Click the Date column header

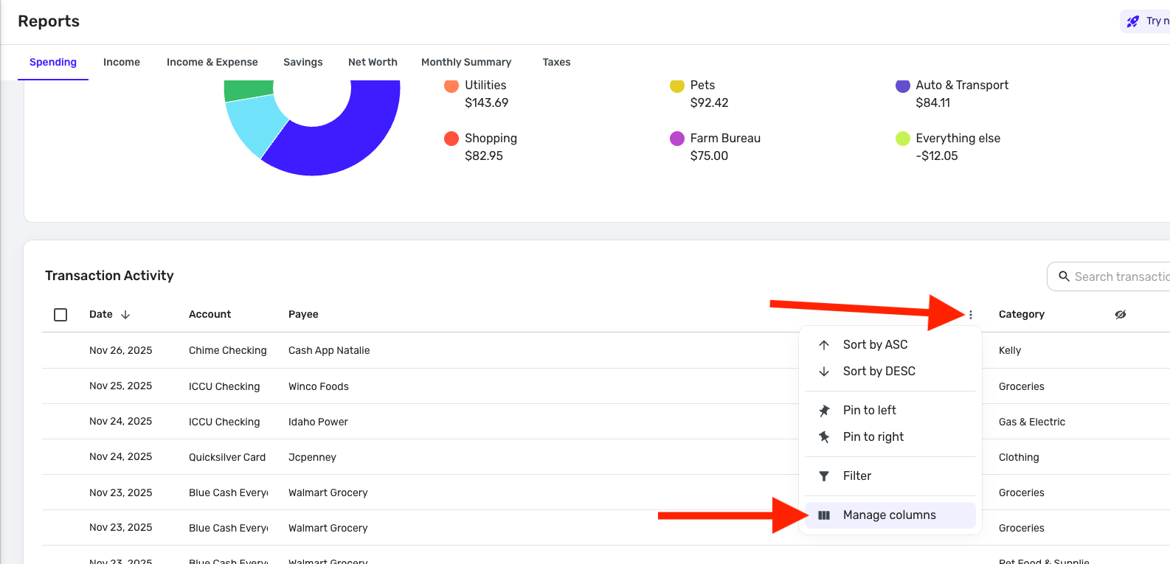(101, 315)
